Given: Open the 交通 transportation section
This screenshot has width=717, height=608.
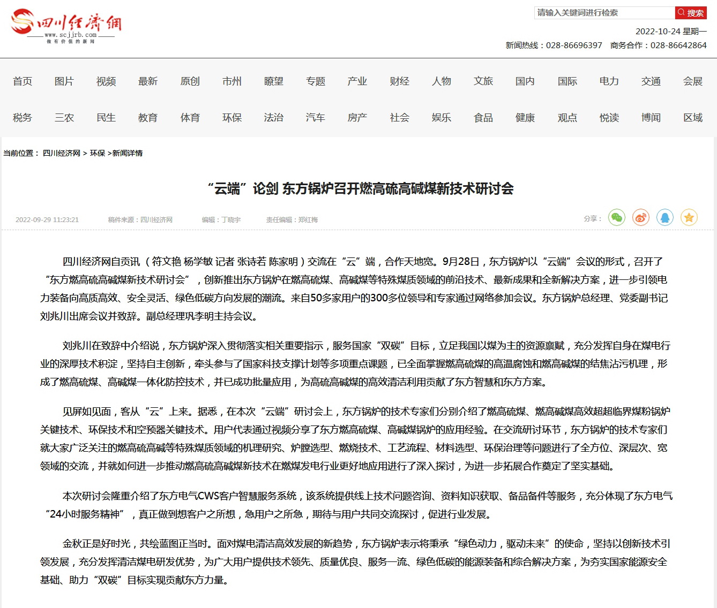Looking at the screenshot, I should coord(651,81).
